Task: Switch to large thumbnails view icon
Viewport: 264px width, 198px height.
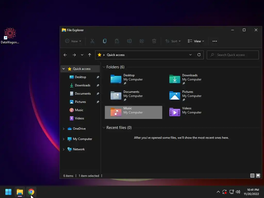Action: pos(258,176)
